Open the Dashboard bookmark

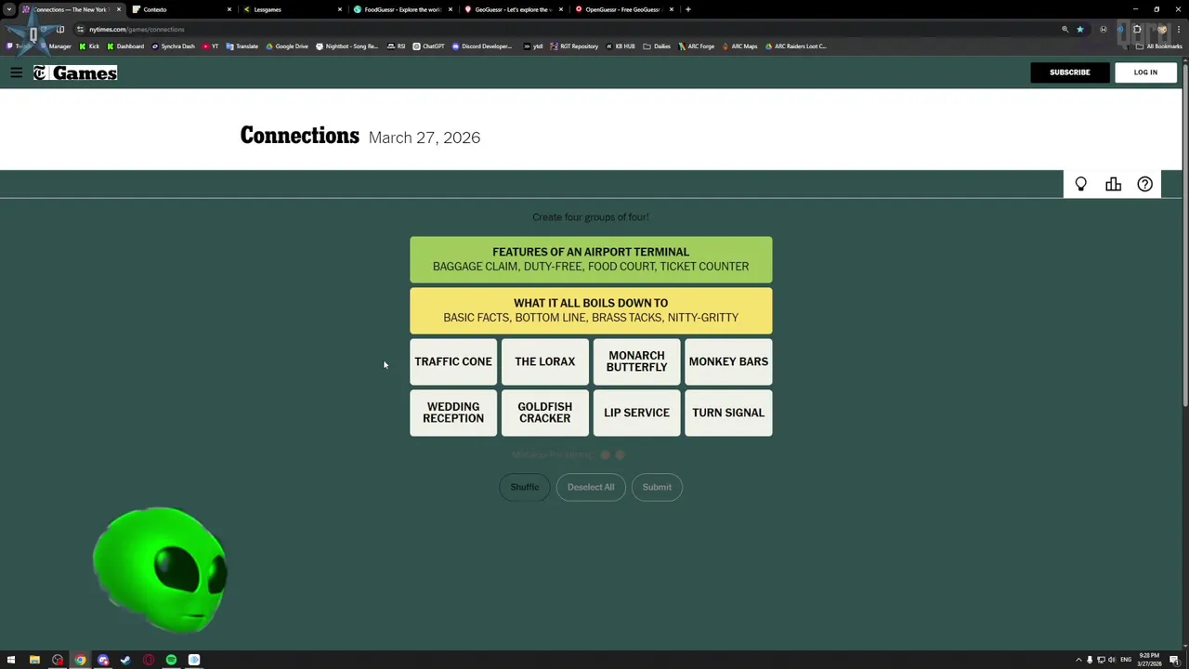click(x=125, y=46)
